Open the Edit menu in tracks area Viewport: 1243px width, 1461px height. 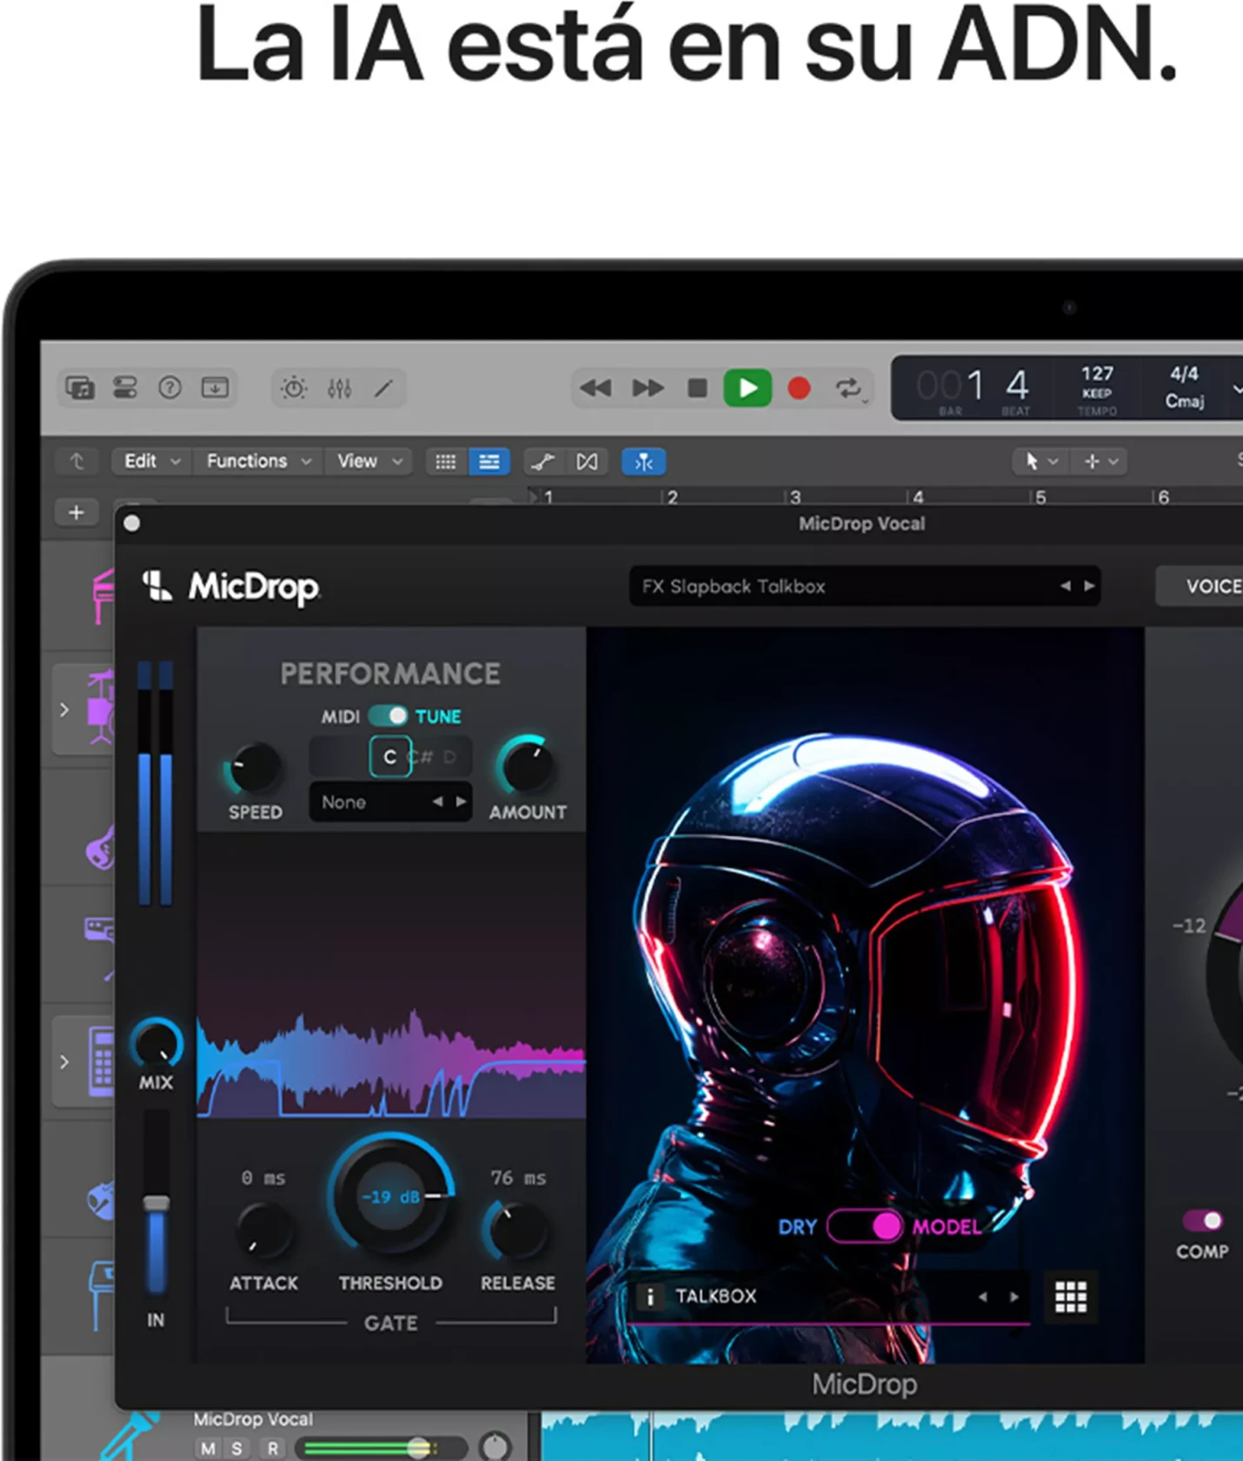pyautogui.click(x=150, y=462)
